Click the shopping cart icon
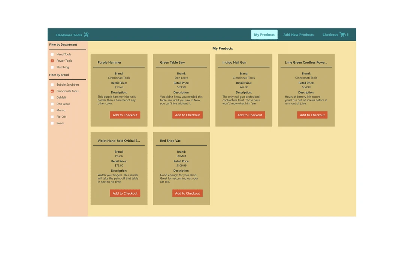 click(x=342, y=35)
